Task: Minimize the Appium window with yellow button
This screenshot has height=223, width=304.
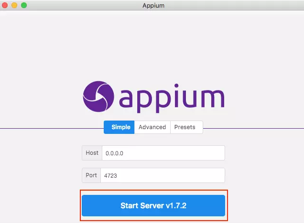Action: 14,5
